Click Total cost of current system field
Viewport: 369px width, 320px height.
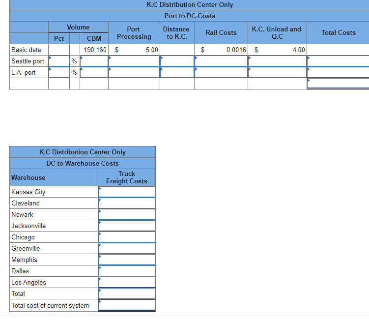tap(127, 305)
